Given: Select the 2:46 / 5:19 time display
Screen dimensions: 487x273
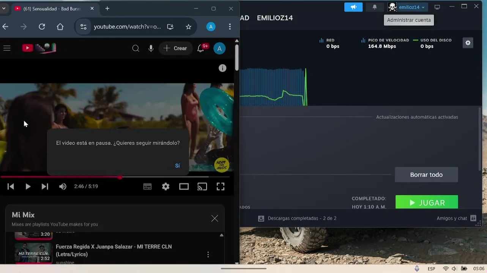Looking at the screenshot, I should coord(86,186).
